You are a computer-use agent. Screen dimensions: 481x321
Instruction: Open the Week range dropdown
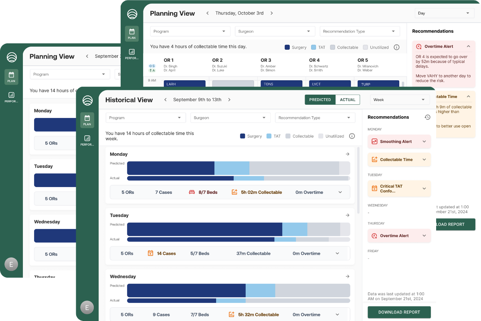(x=400, y=100)
